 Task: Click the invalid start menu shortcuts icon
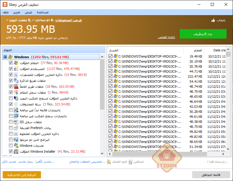pos(16,110)
